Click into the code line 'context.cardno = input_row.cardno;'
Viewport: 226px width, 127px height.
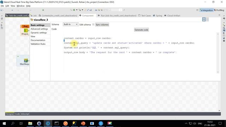(x=88, y=38)
